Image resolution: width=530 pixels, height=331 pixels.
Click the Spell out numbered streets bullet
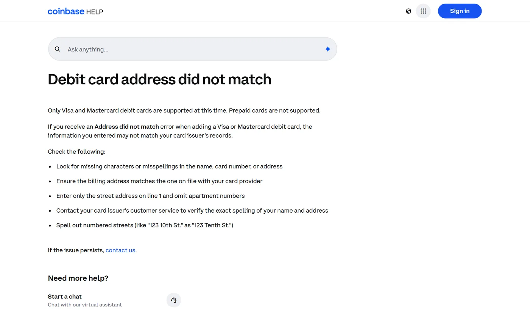pyautogui.click(x=145, y=225)
